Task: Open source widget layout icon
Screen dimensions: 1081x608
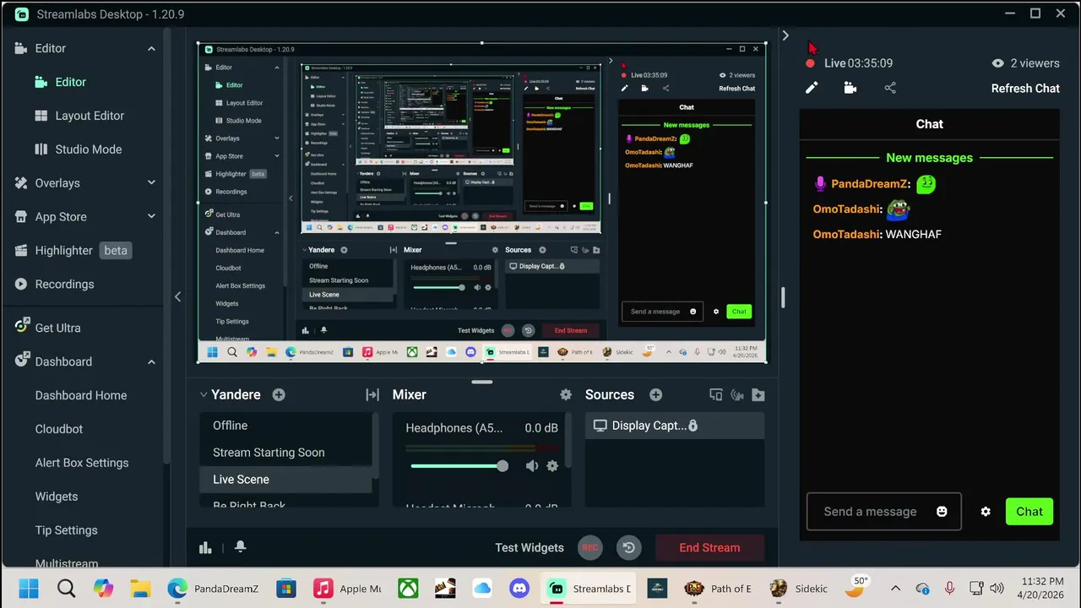Action: [716, 394]
